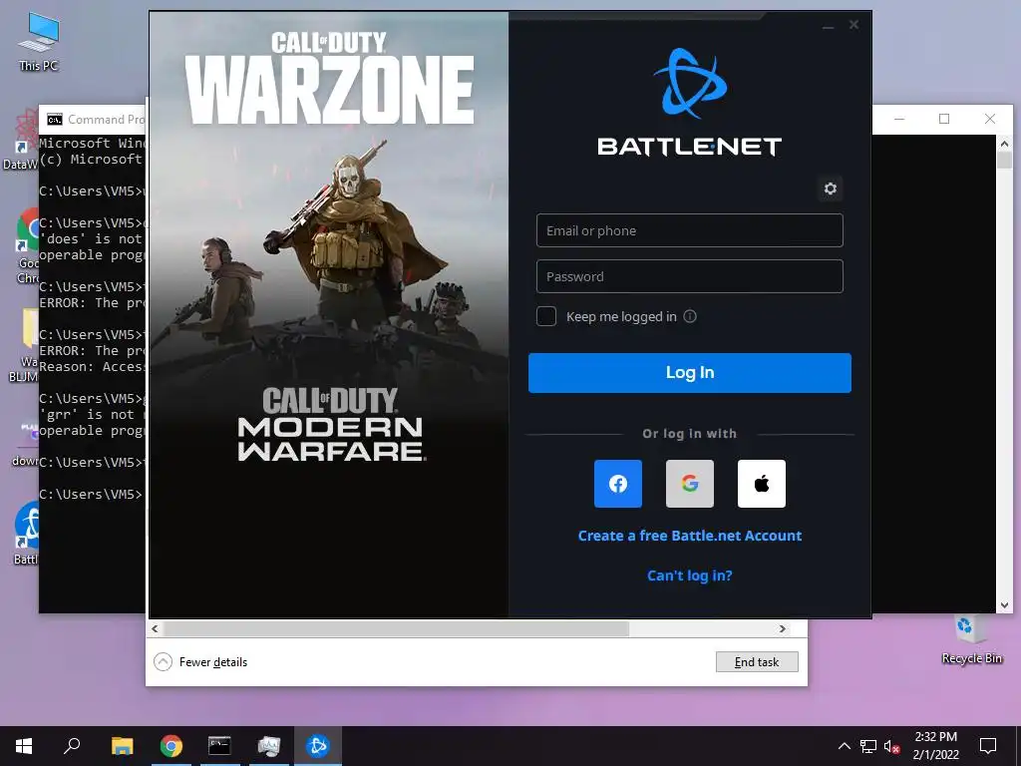Minimize the Command Prompt window

tap(899, 119)
